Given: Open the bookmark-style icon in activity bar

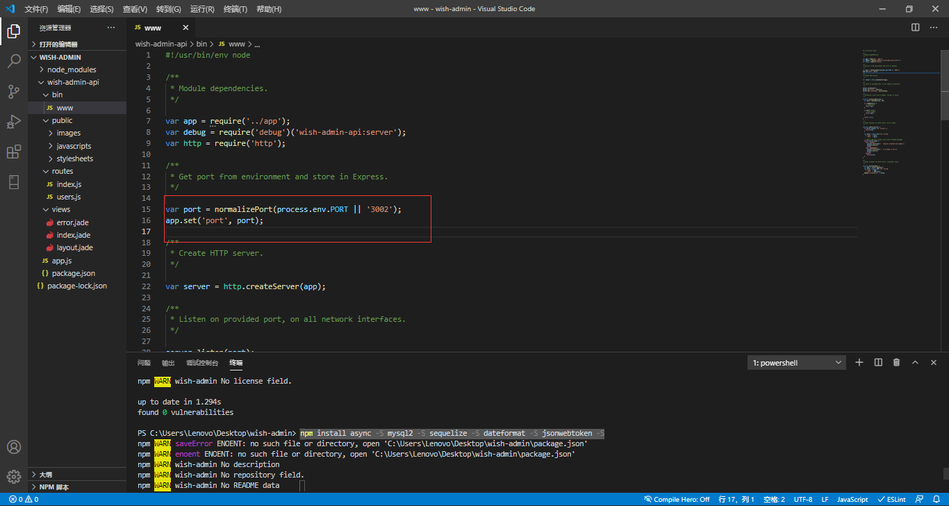Looking at the screenshot, I should coord(13,182).
